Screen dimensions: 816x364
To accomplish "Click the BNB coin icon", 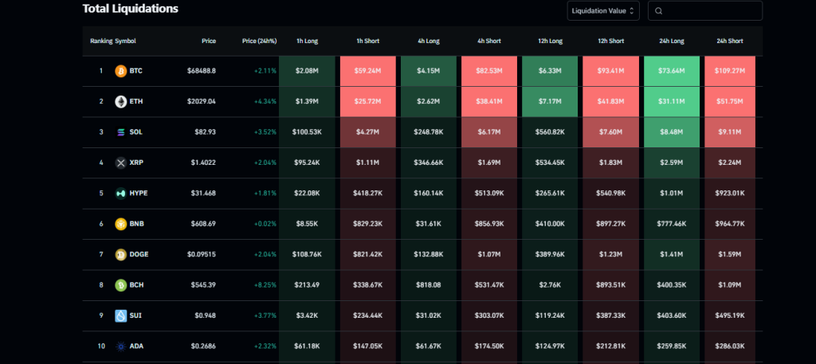I will coord(121,224).
